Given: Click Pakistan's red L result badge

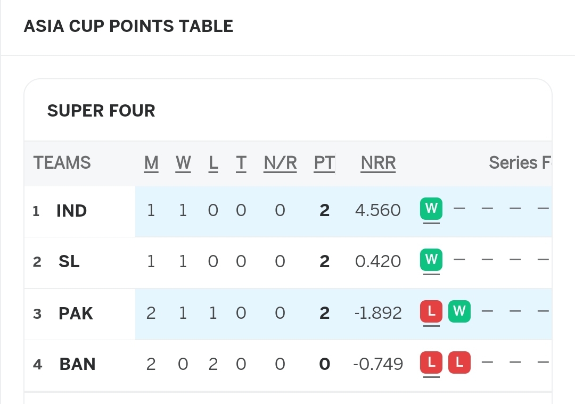Looking at the screenshot, I should (431, 311).
